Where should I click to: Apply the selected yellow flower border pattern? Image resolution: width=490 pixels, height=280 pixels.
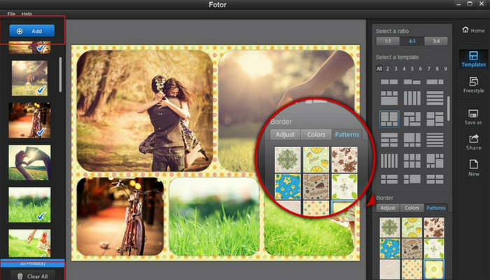coord(434,269)
